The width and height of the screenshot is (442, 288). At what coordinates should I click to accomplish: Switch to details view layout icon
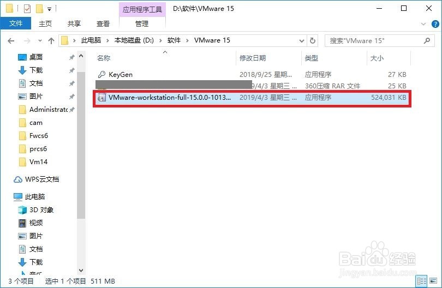coord(421,281)
